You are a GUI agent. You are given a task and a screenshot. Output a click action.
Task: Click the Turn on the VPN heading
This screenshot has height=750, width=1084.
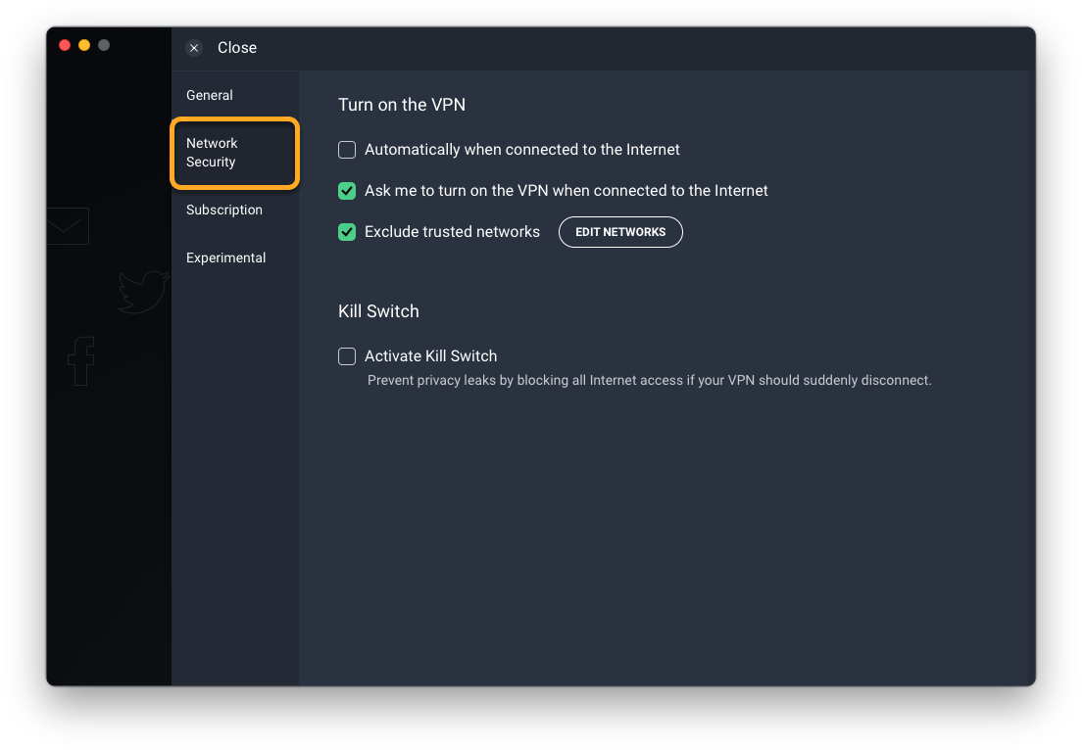tap(402, 105)
